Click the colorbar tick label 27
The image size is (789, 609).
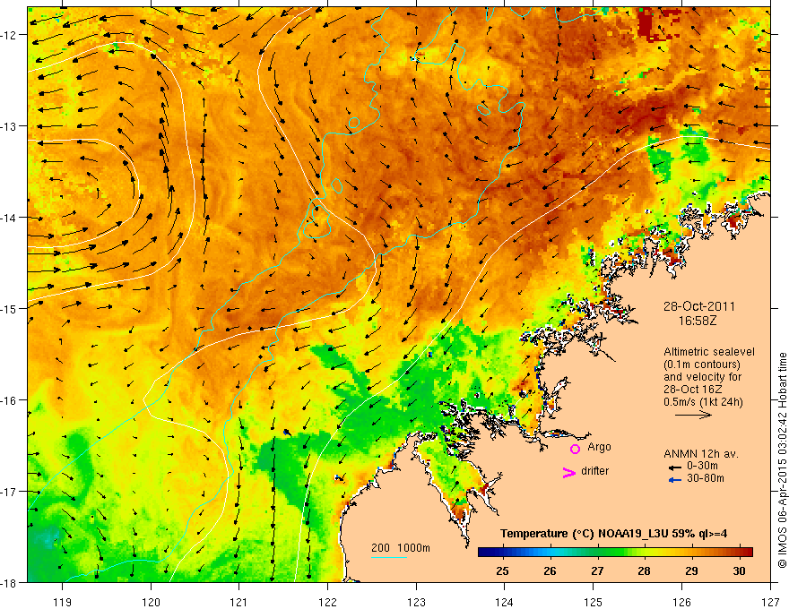coord(597,571)
